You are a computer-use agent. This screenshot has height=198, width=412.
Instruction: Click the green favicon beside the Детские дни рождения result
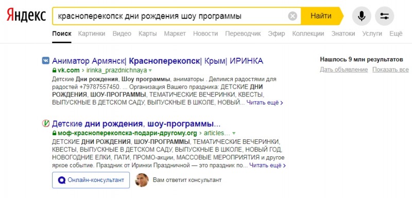pos(46,124)
